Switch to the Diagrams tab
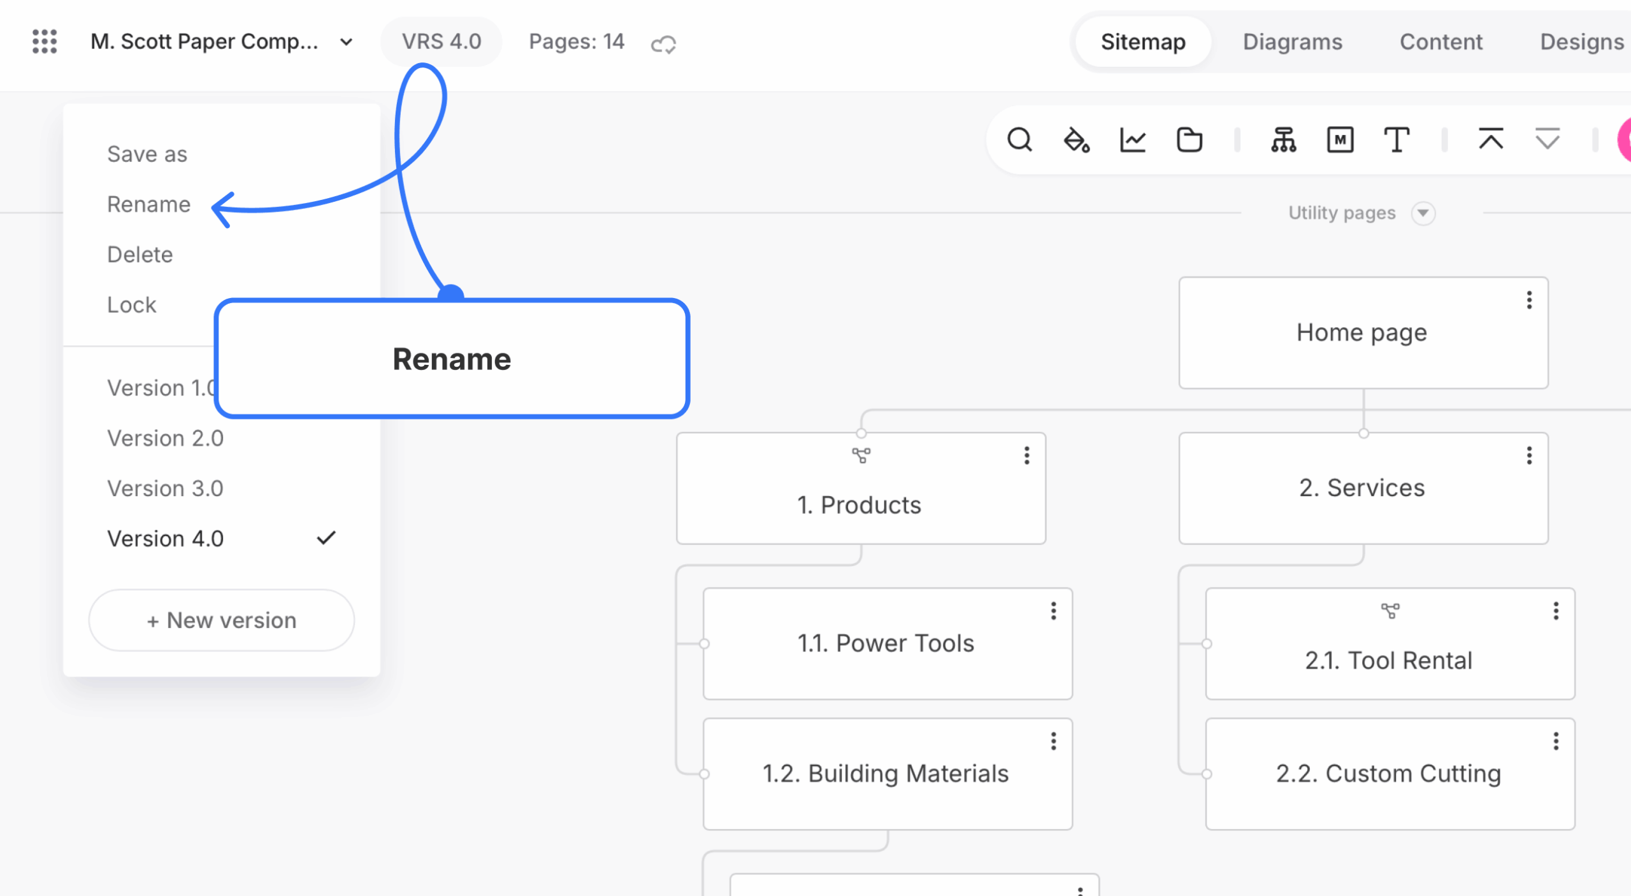1631x896 pixels. (1292, 41)
